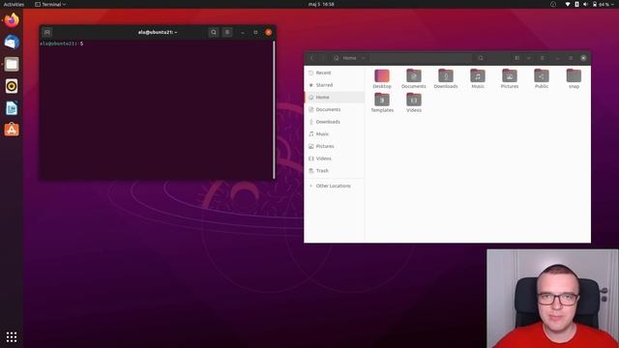Viewport: 619px width, 348px height.
Task: Open view options dropdown in Files
Action: click(529, 58)
